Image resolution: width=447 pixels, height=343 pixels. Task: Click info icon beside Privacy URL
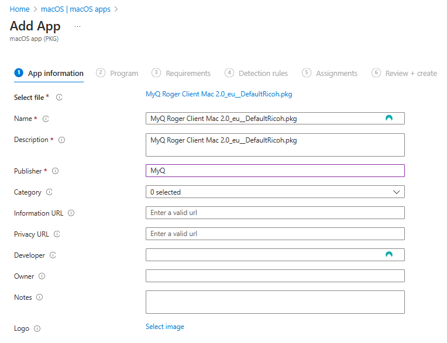point(57,234)
